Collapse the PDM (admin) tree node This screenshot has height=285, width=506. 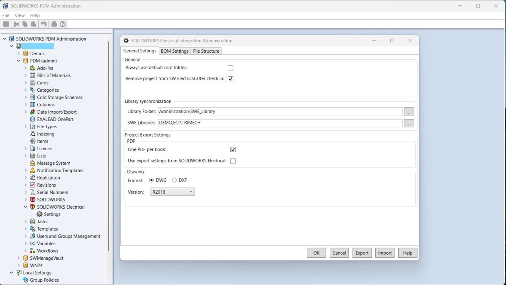coord(18,61)
